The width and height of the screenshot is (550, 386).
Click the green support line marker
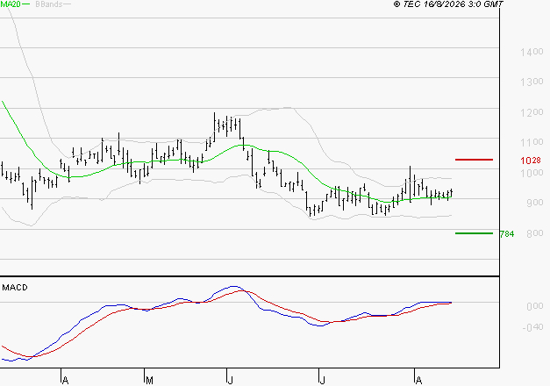[x=474, y=233]
